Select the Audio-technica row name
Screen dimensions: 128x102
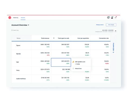click(21, 79)
